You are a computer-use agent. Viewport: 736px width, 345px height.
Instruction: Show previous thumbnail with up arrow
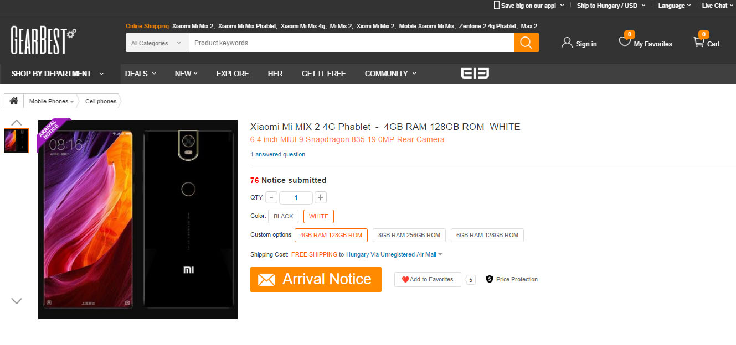coord(17,123)
